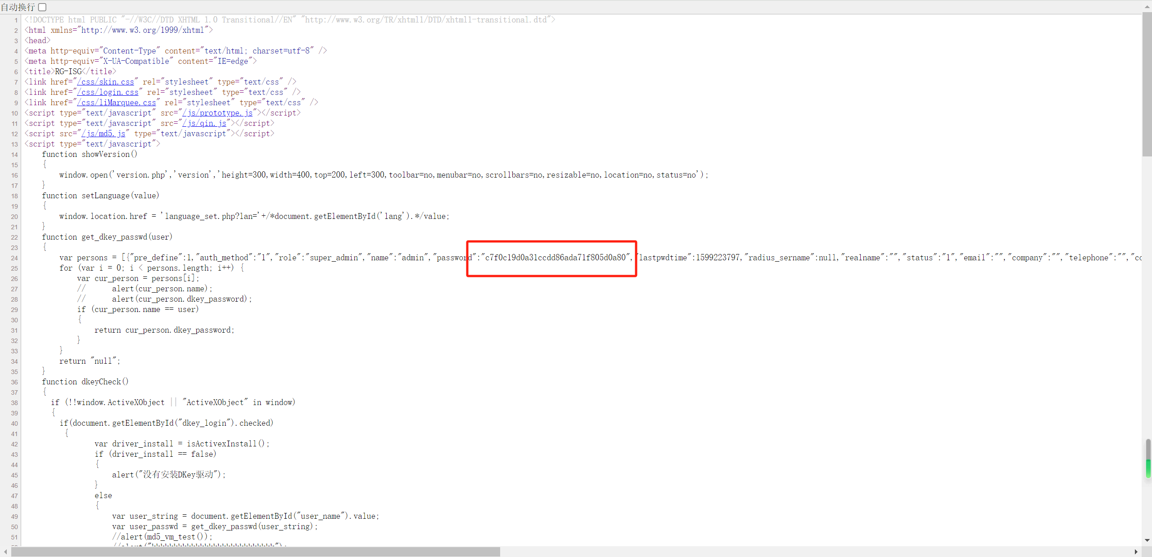Open the /css/liMarquee.css link

click(116, 102)
